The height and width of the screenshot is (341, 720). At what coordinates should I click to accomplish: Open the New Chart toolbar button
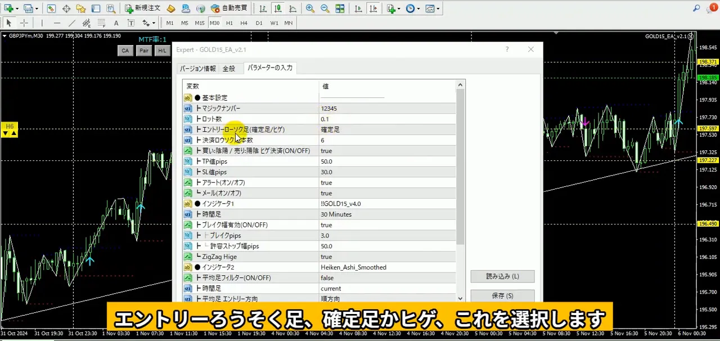point(9,8)
